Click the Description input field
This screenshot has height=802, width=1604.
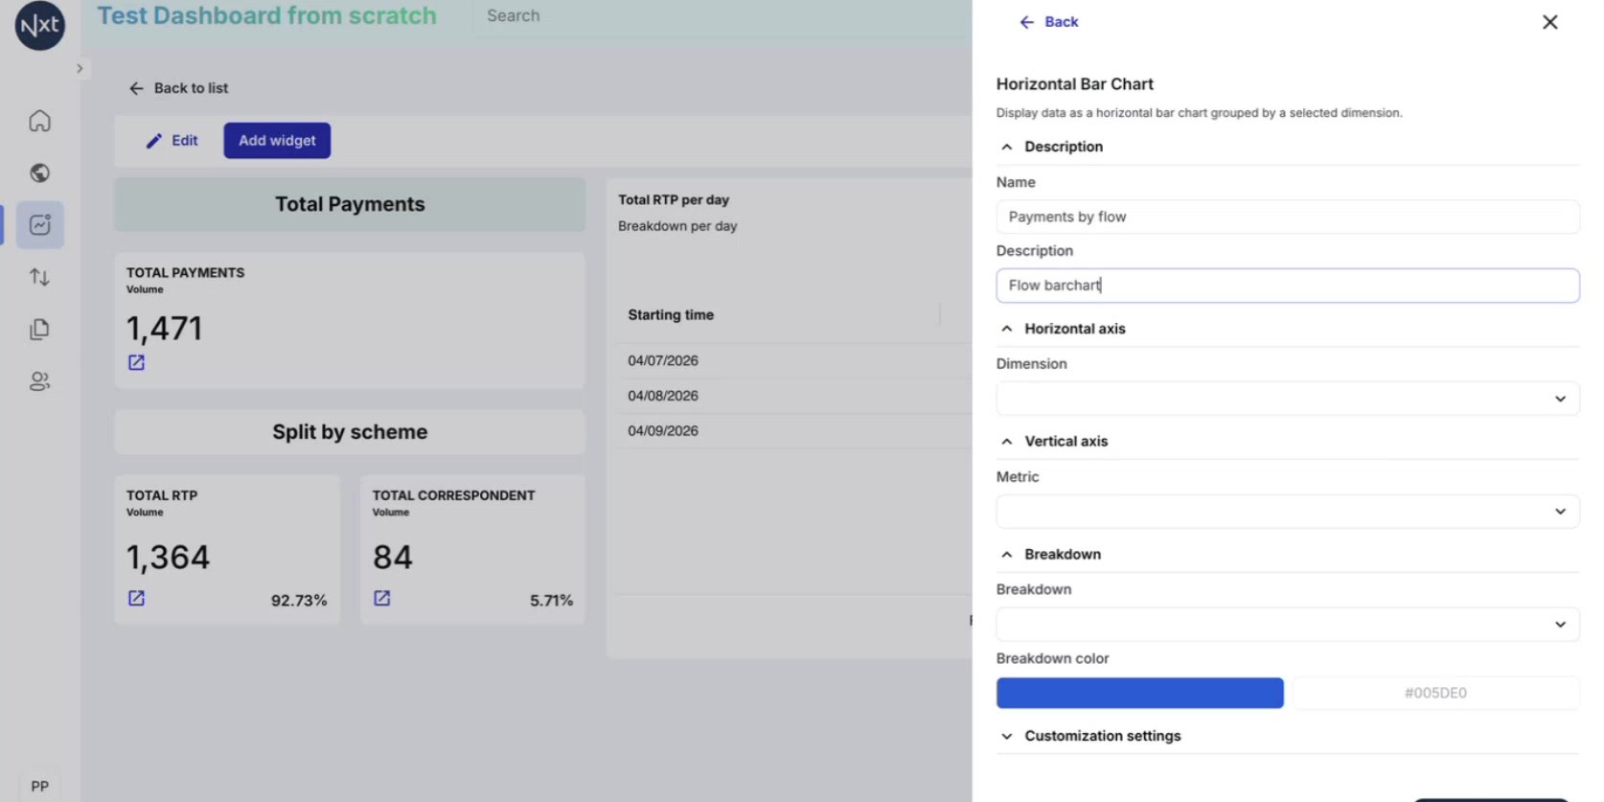point(1287,286)
